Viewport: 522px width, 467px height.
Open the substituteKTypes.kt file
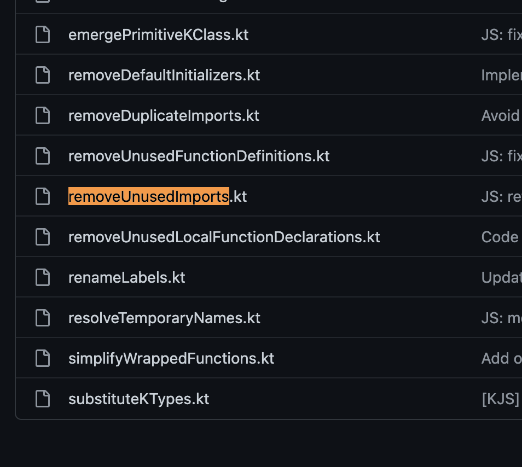[138, 398]
